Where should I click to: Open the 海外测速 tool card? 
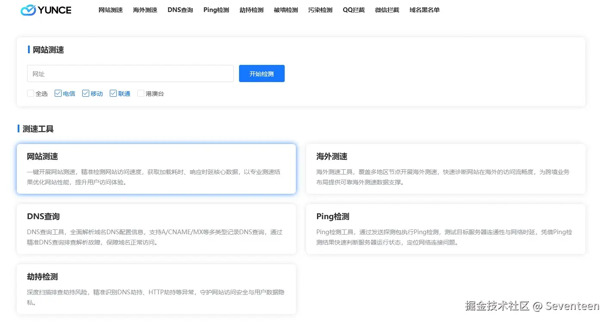(446, 169)
